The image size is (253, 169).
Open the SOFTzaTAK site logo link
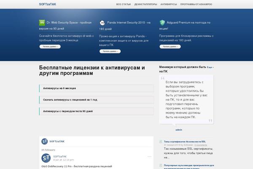pos(47,4)
